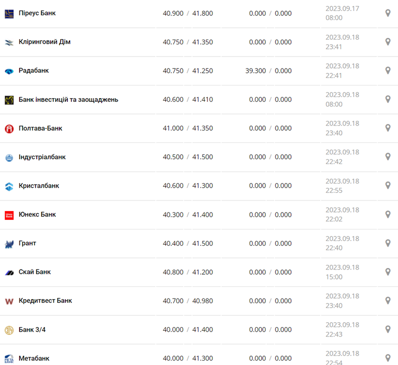Open map pin for Кристалбанк
Viewport: 398px width, 365px height.
coord(388,186)
